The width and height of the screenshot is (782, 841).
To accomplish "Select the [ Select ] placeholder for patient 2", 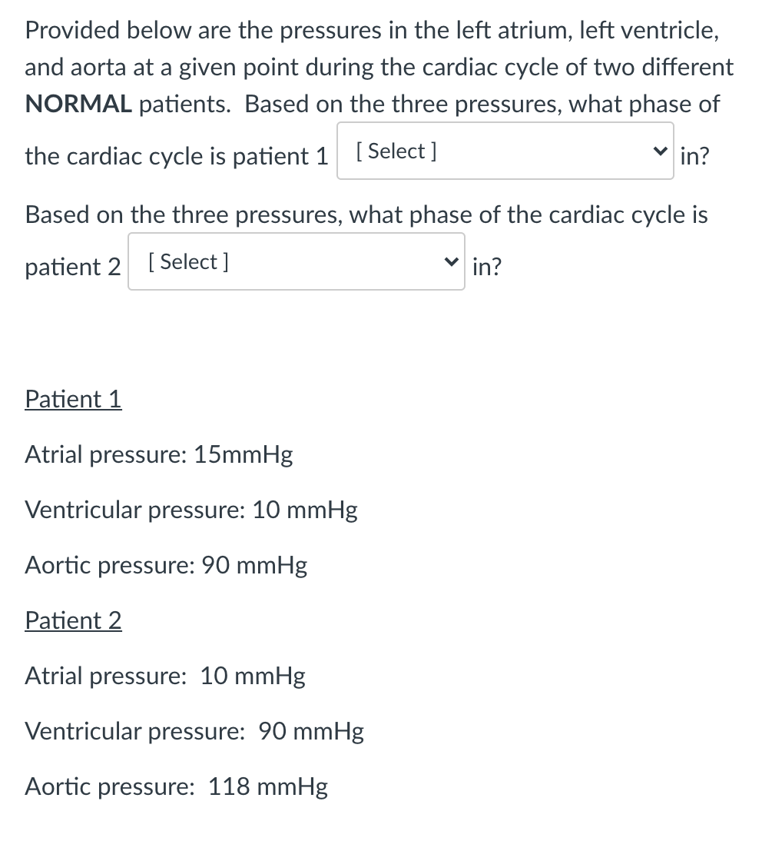I will click(186, 261).
